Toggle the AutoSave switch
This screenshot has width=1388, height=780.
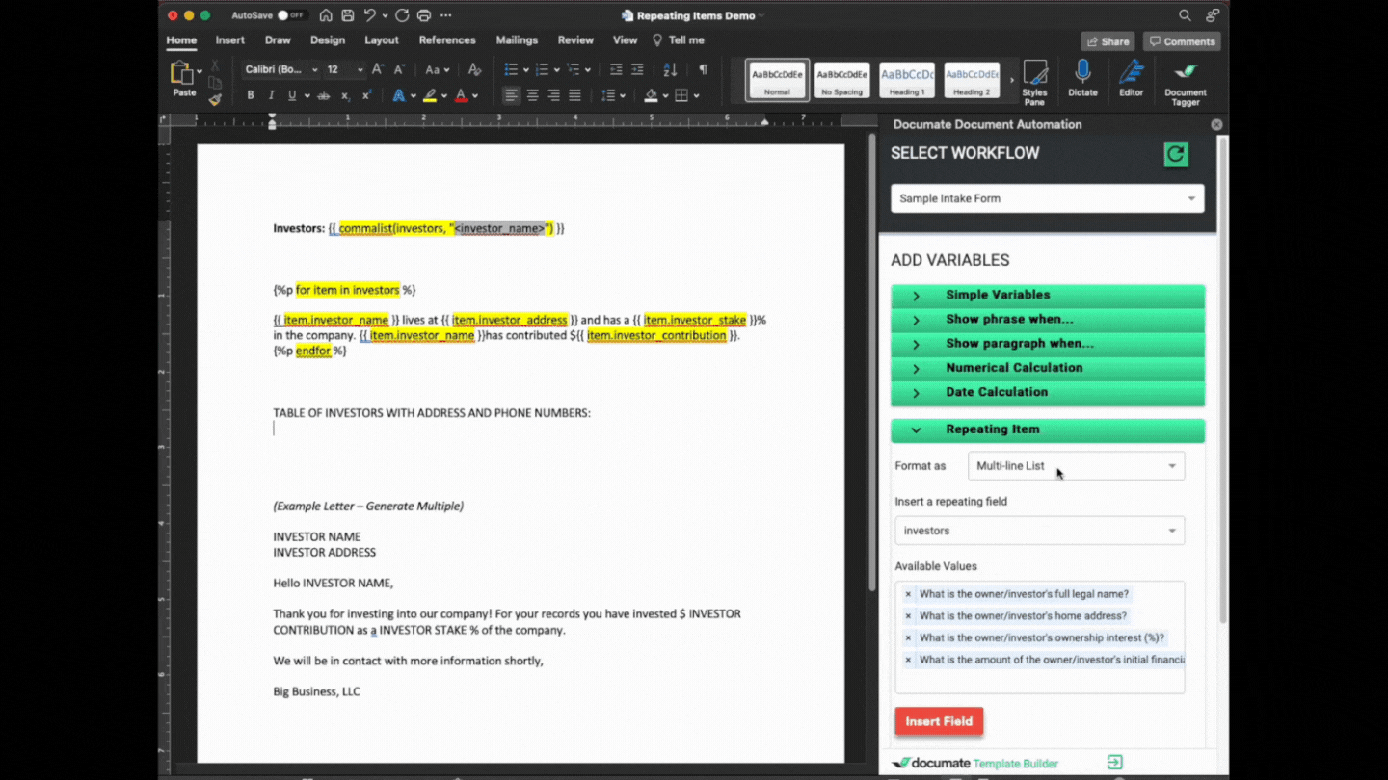click(x=291, y=15)
